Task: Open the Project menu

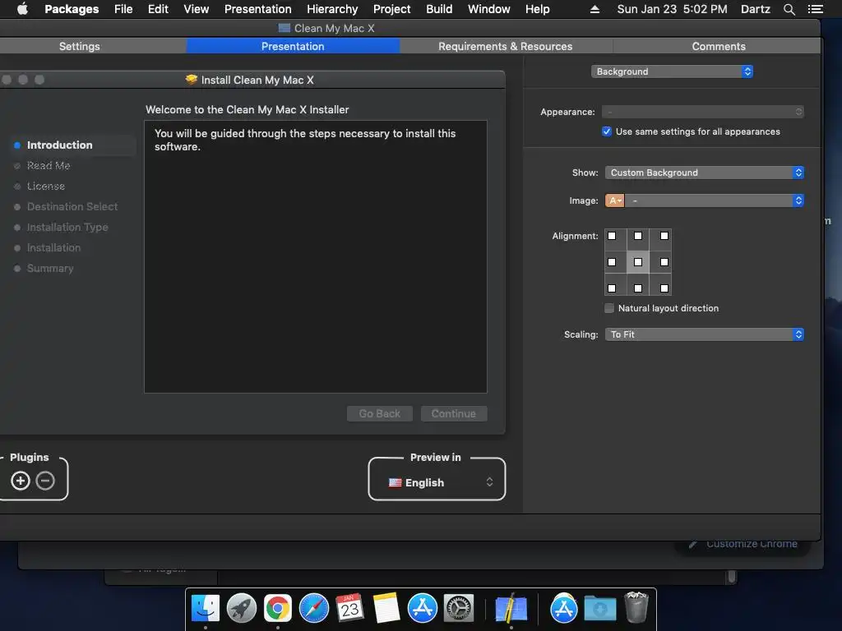Action: coord(391,9)
